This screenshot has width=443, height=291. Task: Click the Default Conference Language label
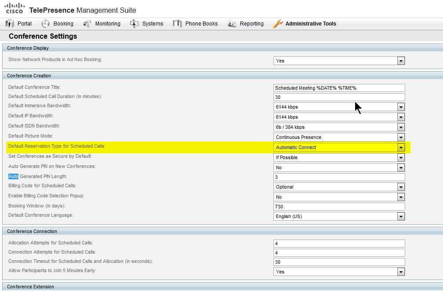point(41,215)
